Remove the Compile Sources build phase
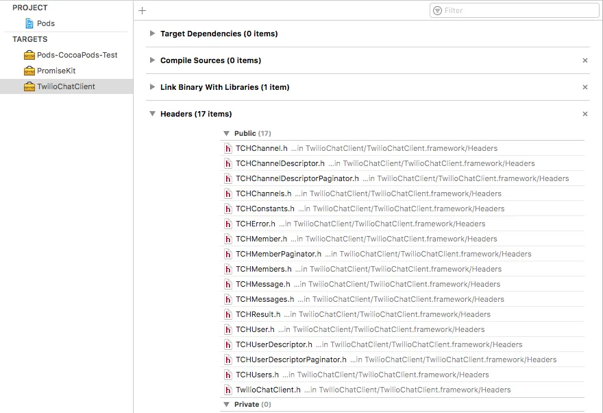 (585, 60)
